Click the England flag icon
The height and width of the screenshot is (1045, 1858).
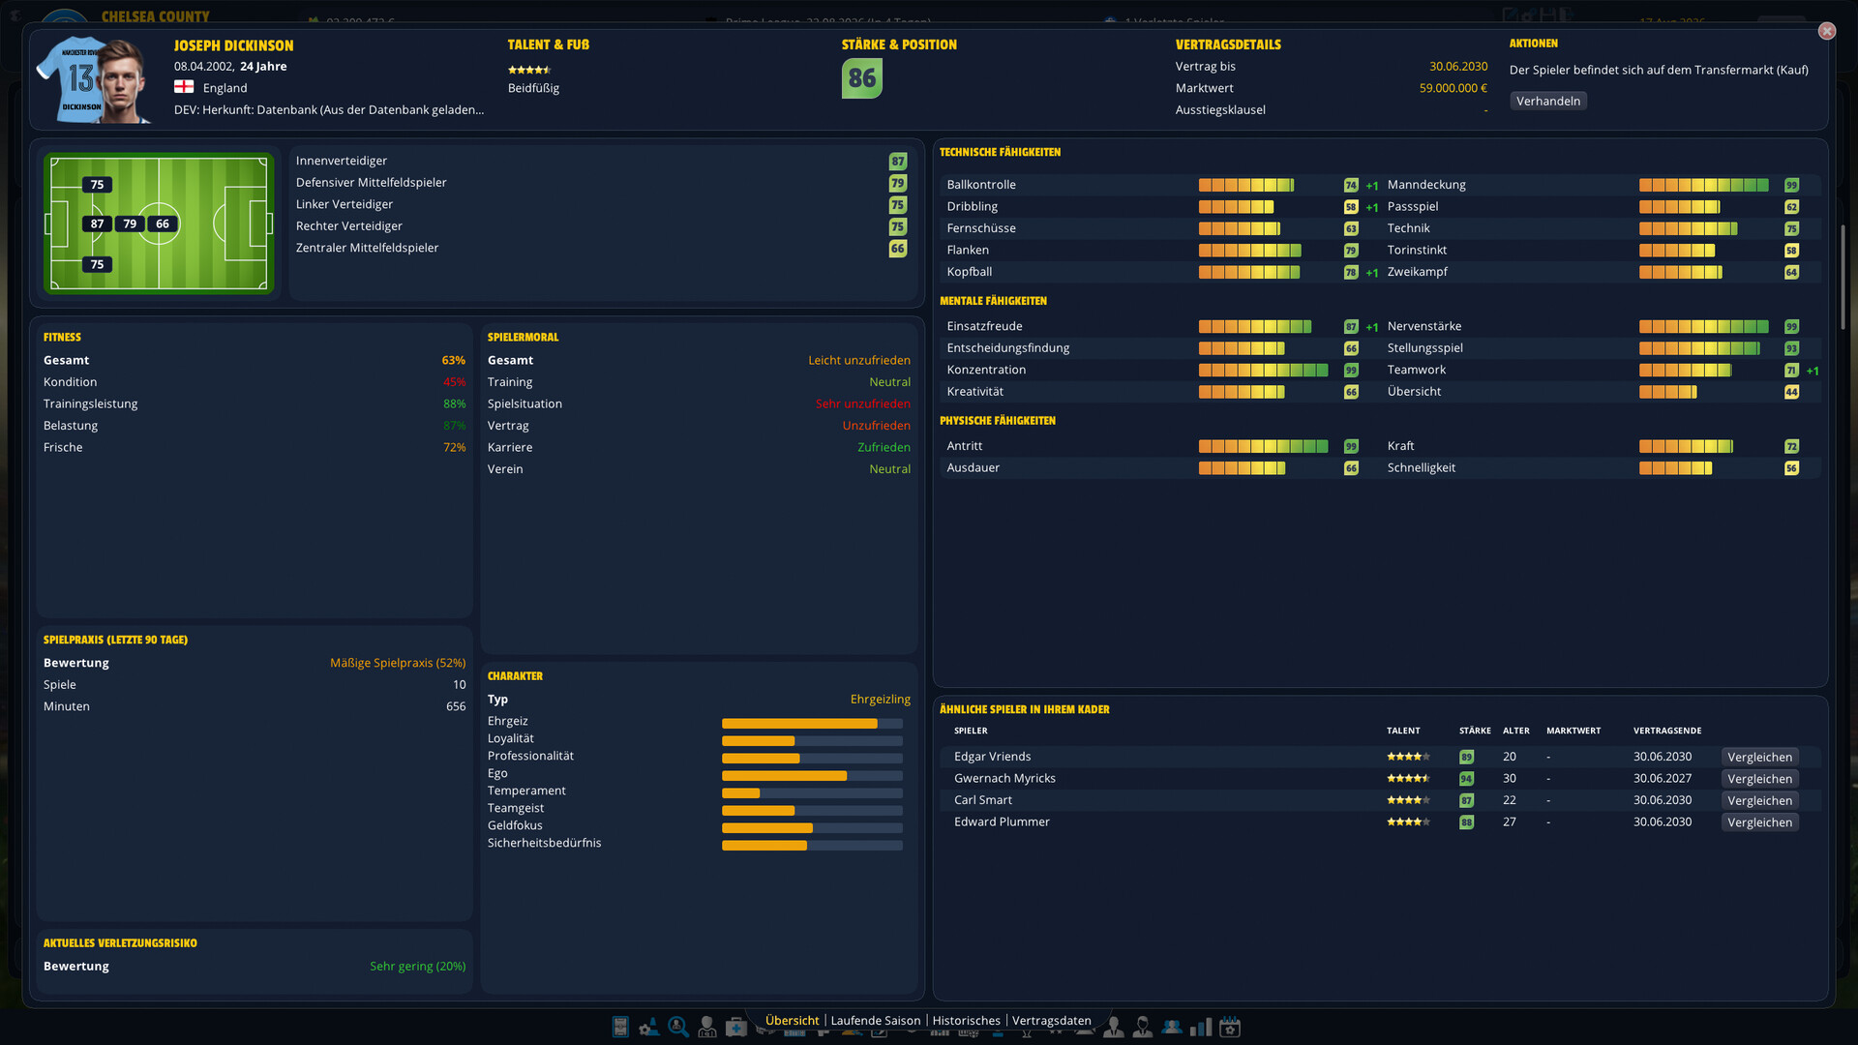click(x=184, y=87)
